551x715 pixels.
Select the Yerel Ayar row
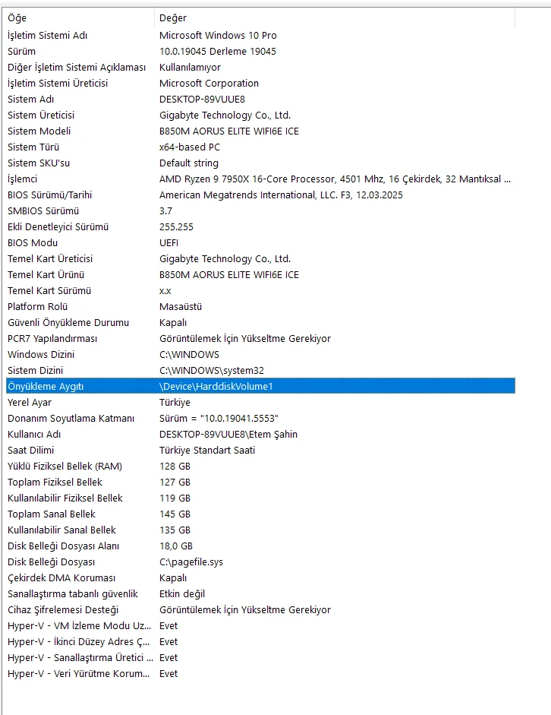[x=260, y=402]
